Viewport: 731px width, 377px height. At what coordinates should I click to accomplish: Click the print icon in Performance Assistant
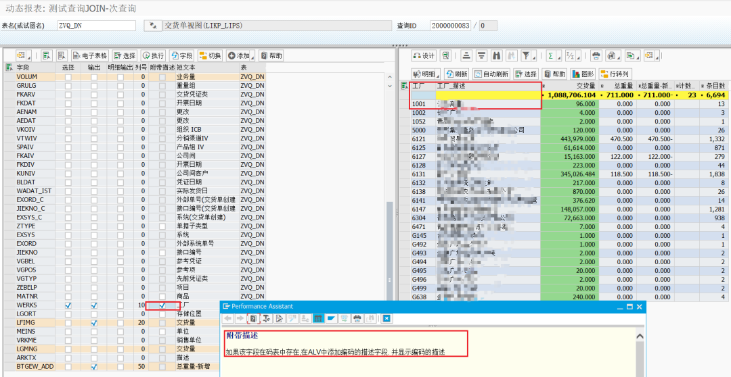click(357, 318)
